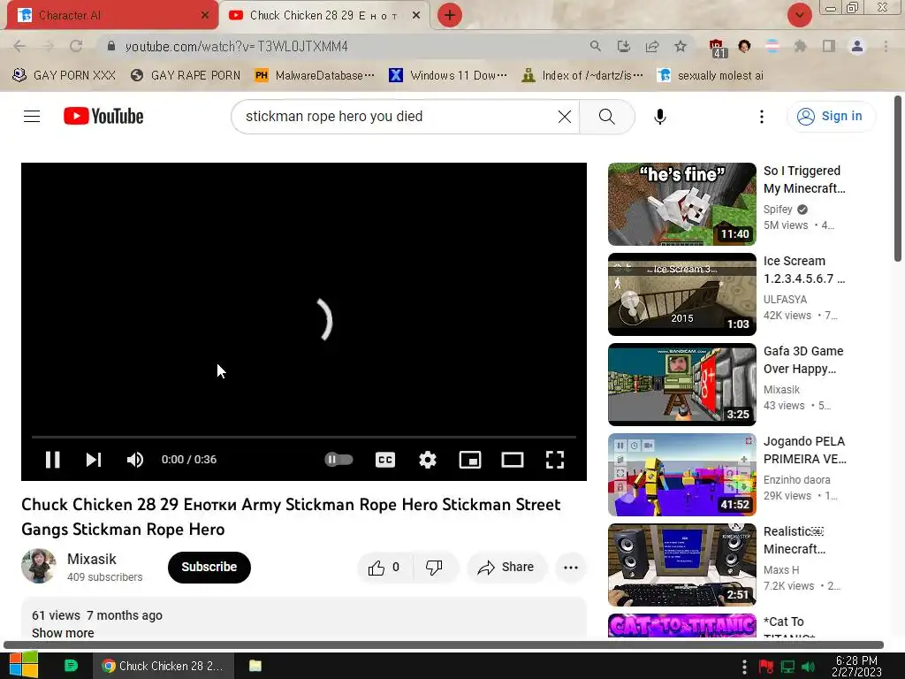Open the tab search dropdown arrow
The width and height of the screenshot is (905, 679).
[x=799, y=15]
